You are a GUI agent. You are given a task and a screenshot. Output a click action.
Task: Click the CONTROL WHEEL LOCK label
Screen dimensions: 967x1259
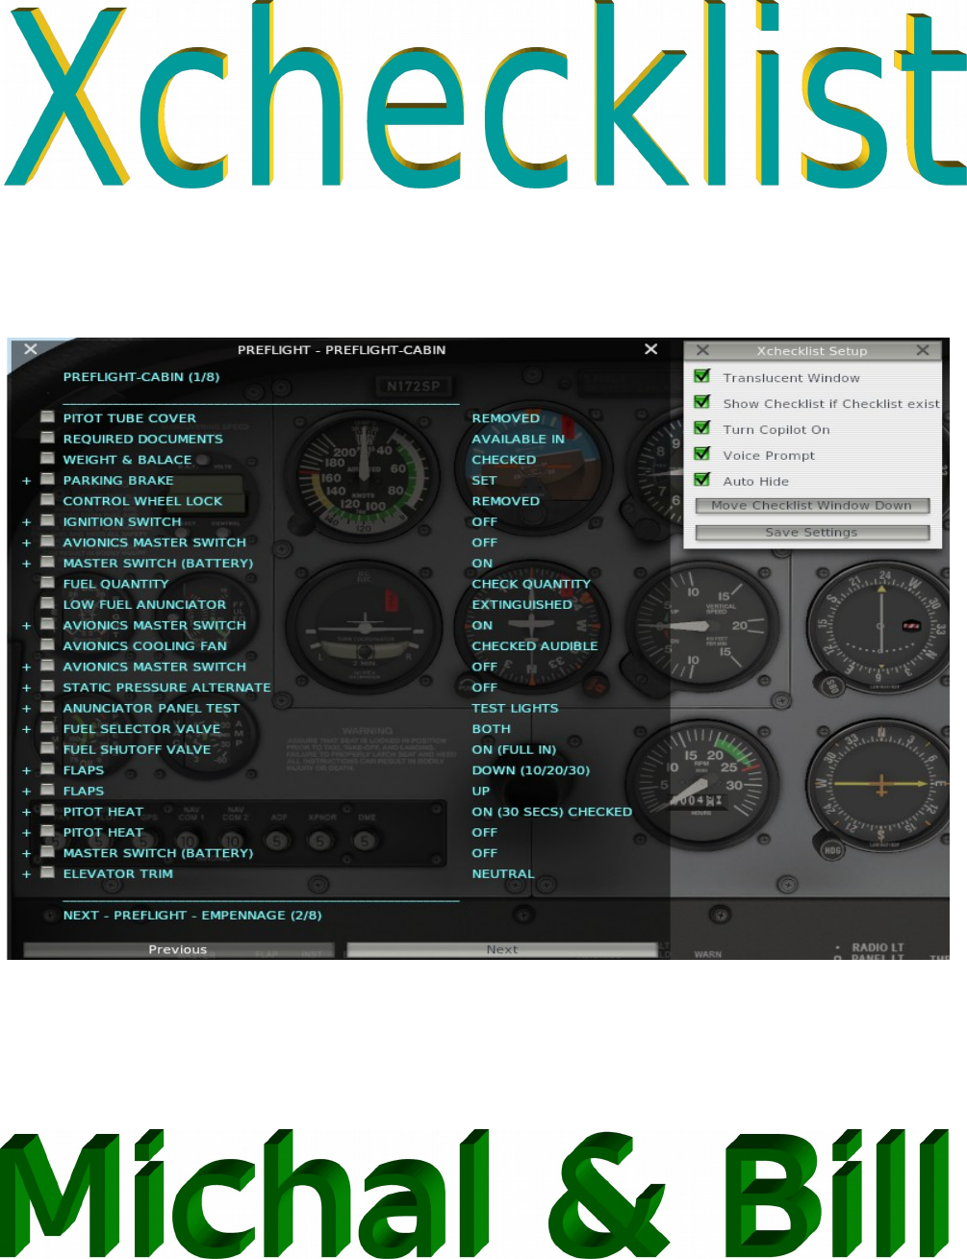(142, 501)
